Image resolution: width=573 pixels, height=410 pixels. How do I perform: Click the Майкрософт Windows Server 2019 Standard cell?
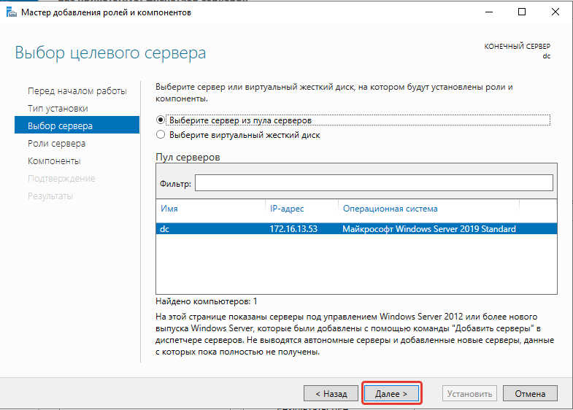[x=429, y=229]
